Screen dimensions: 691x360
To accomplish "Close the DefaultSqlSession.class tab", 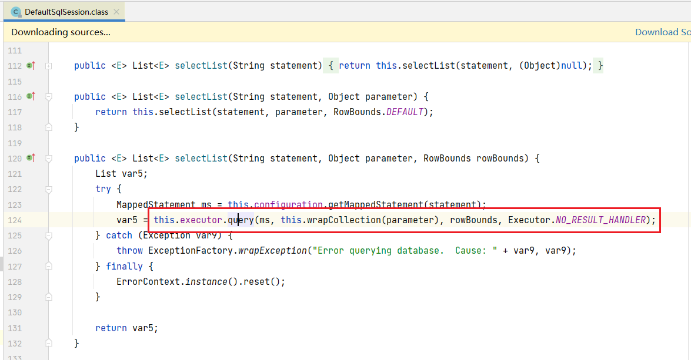I will pyautogui.click(x=116, y=12).
